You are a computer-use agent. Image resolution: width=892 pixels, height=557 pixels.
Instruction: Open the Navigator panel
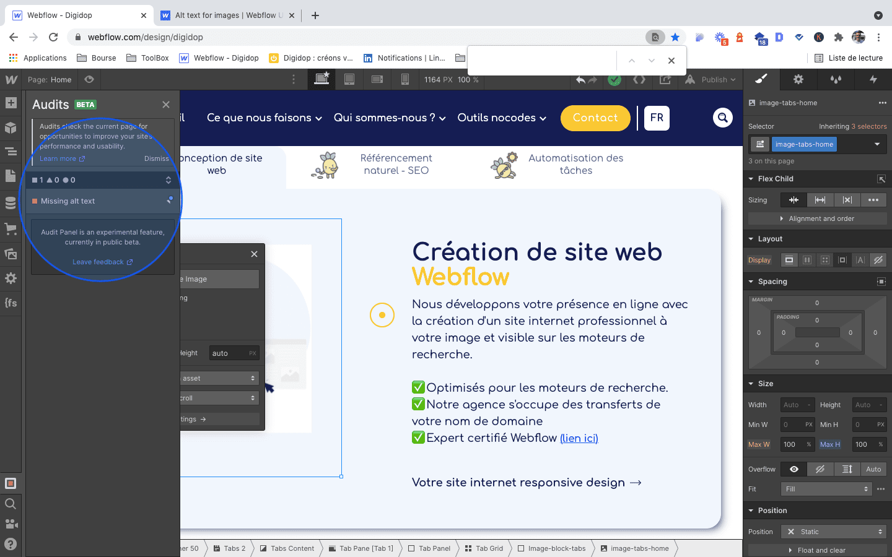click(11, 151)
